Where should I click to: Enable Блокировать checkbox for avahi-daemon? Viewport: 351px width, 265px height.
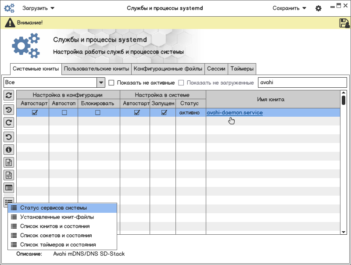click(x=98, y=113)
